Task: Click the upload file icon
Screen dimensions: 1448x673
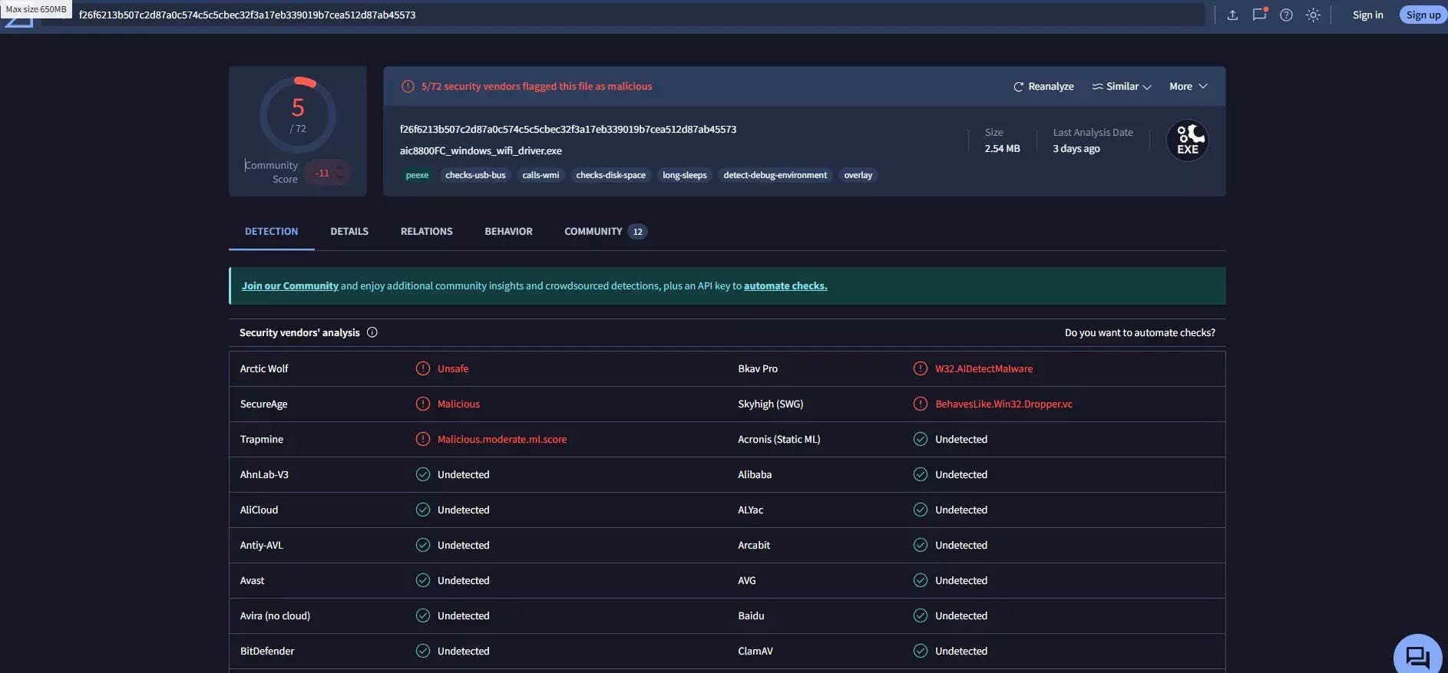Action: [x=1232, y=15]
